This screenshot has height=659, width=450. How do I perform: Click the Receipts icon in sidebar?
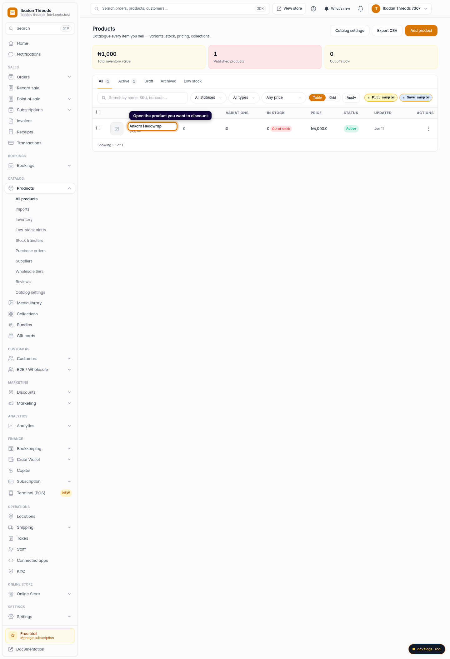(11, 132)
